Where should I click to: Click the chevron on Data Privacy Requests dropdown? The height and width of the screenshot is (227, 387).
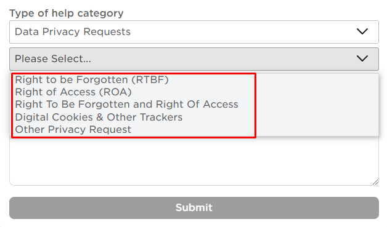pos(362,31)
